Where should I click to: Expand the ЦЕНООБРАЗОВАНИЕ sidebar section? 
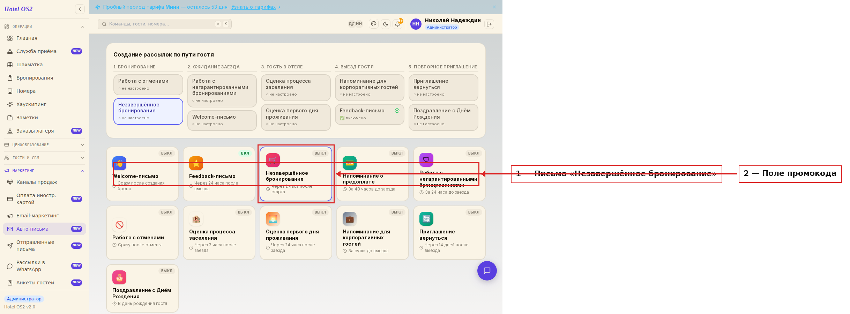44,145
